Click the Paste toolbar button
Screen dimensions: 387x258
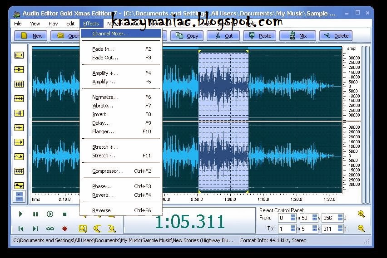click(260, 36)
